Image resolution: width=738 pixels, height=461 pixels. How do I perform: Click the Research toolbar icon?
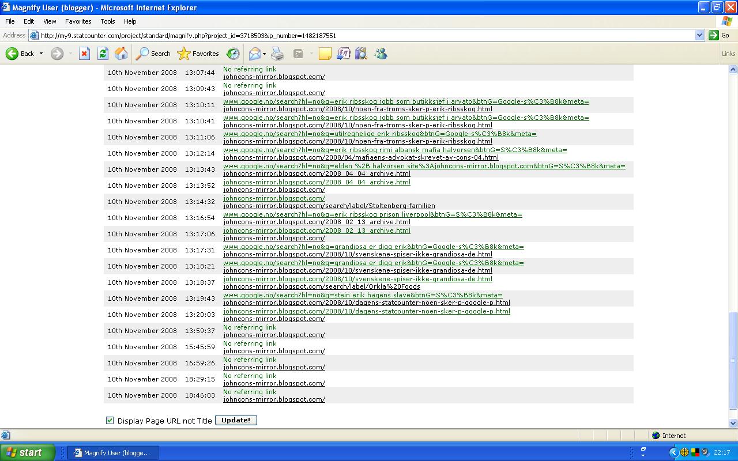[x=362, y=54]
